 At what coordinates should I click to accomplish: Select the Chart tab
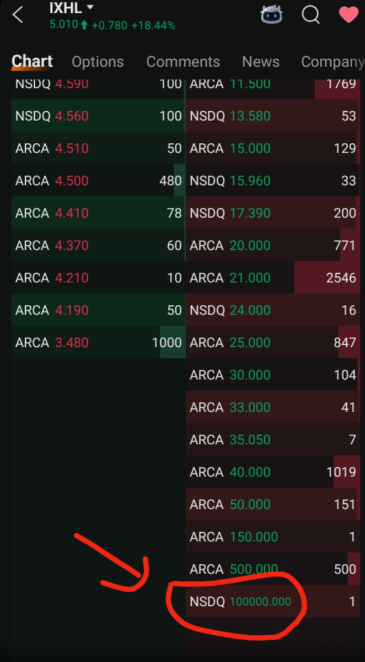[x=32, y=61]
